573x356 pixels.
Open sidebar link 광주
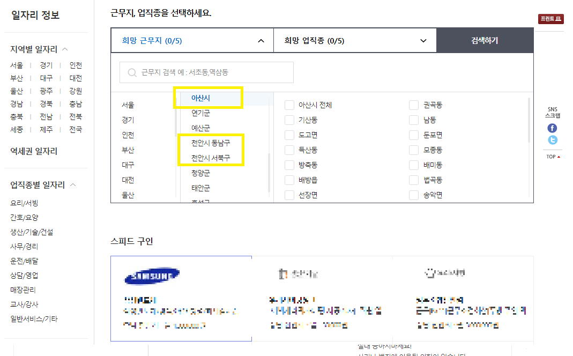click(x=46, y=91)
